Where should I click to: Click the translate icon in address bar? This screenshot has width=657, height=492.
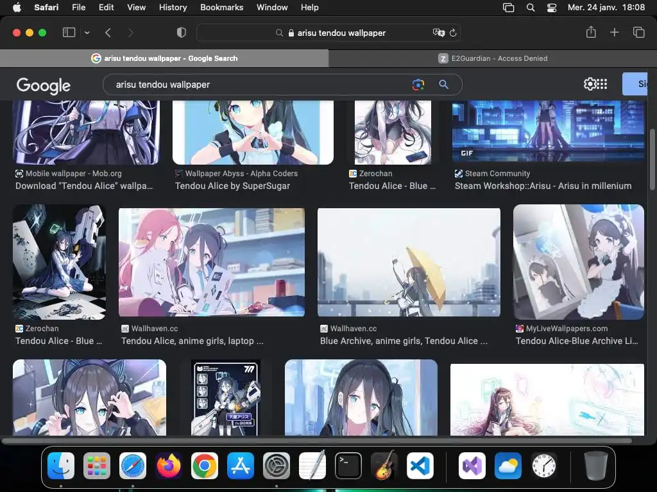438,33
